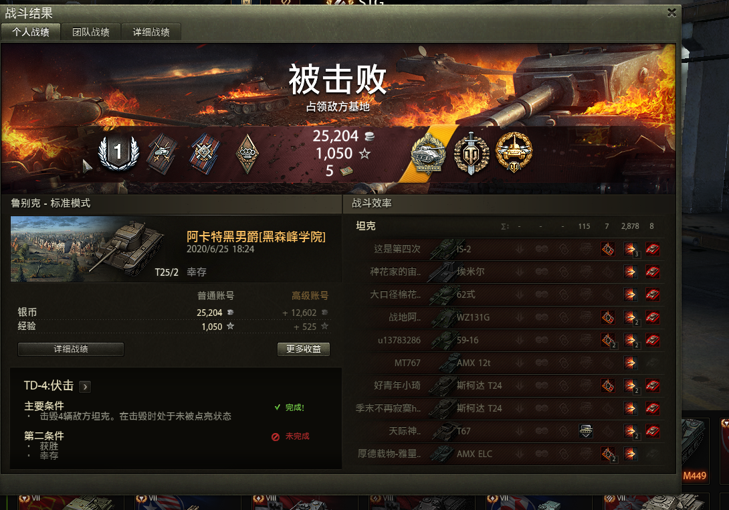This screenshot has height=510, width=729.
Task: Click the WZ131G row critical hit icon
Action: click(x=608, y=317)
